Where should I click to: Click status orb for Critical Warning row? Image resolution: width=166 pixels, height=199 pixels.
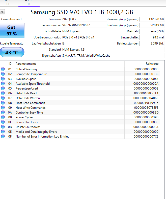[3, 69]
